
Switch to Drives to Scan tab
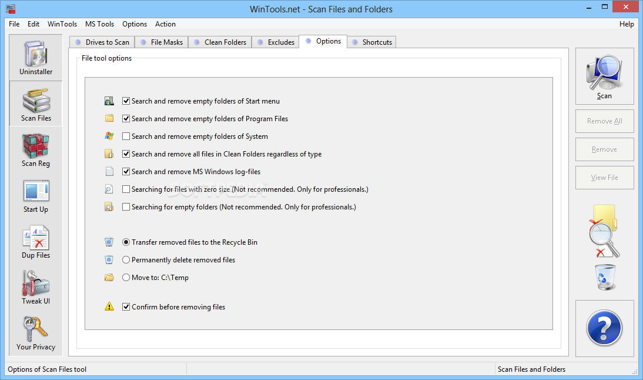coord(102,42)
